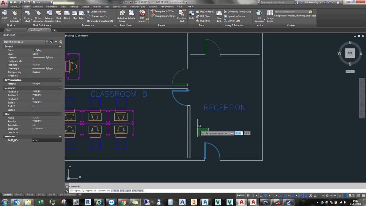Toggle Object Snap in status bar

[285, 195]
